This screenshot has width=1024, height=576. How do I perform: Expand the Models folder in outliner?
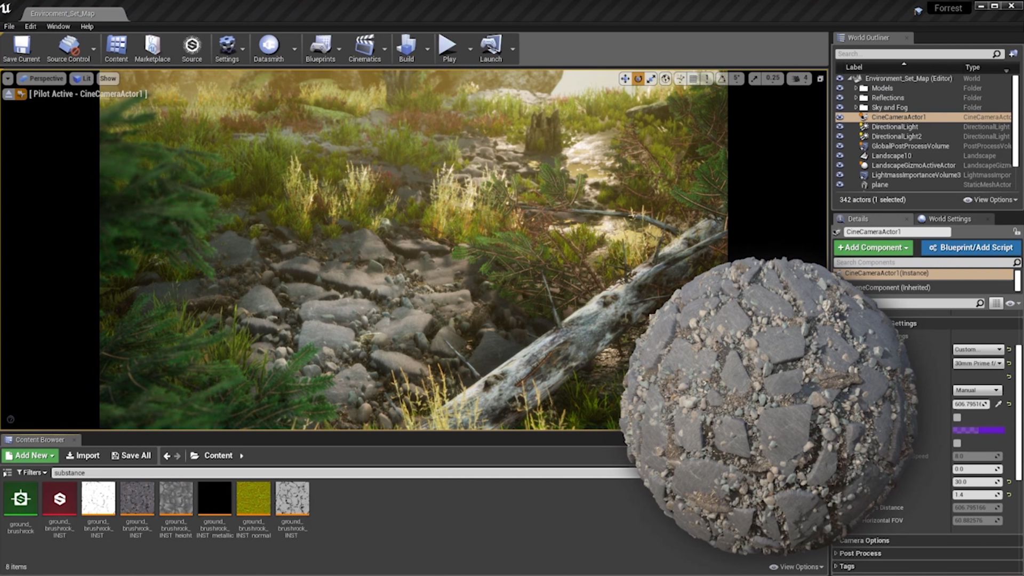point(855,88)
